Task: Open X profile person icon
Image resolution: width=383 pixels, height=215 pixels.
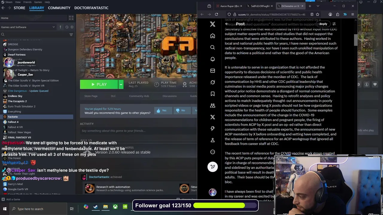Action: [212, 140]
